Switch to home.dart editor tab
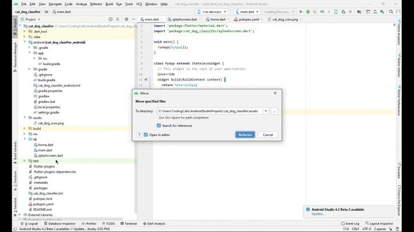414x232 pixels. (x=217, y=19)
